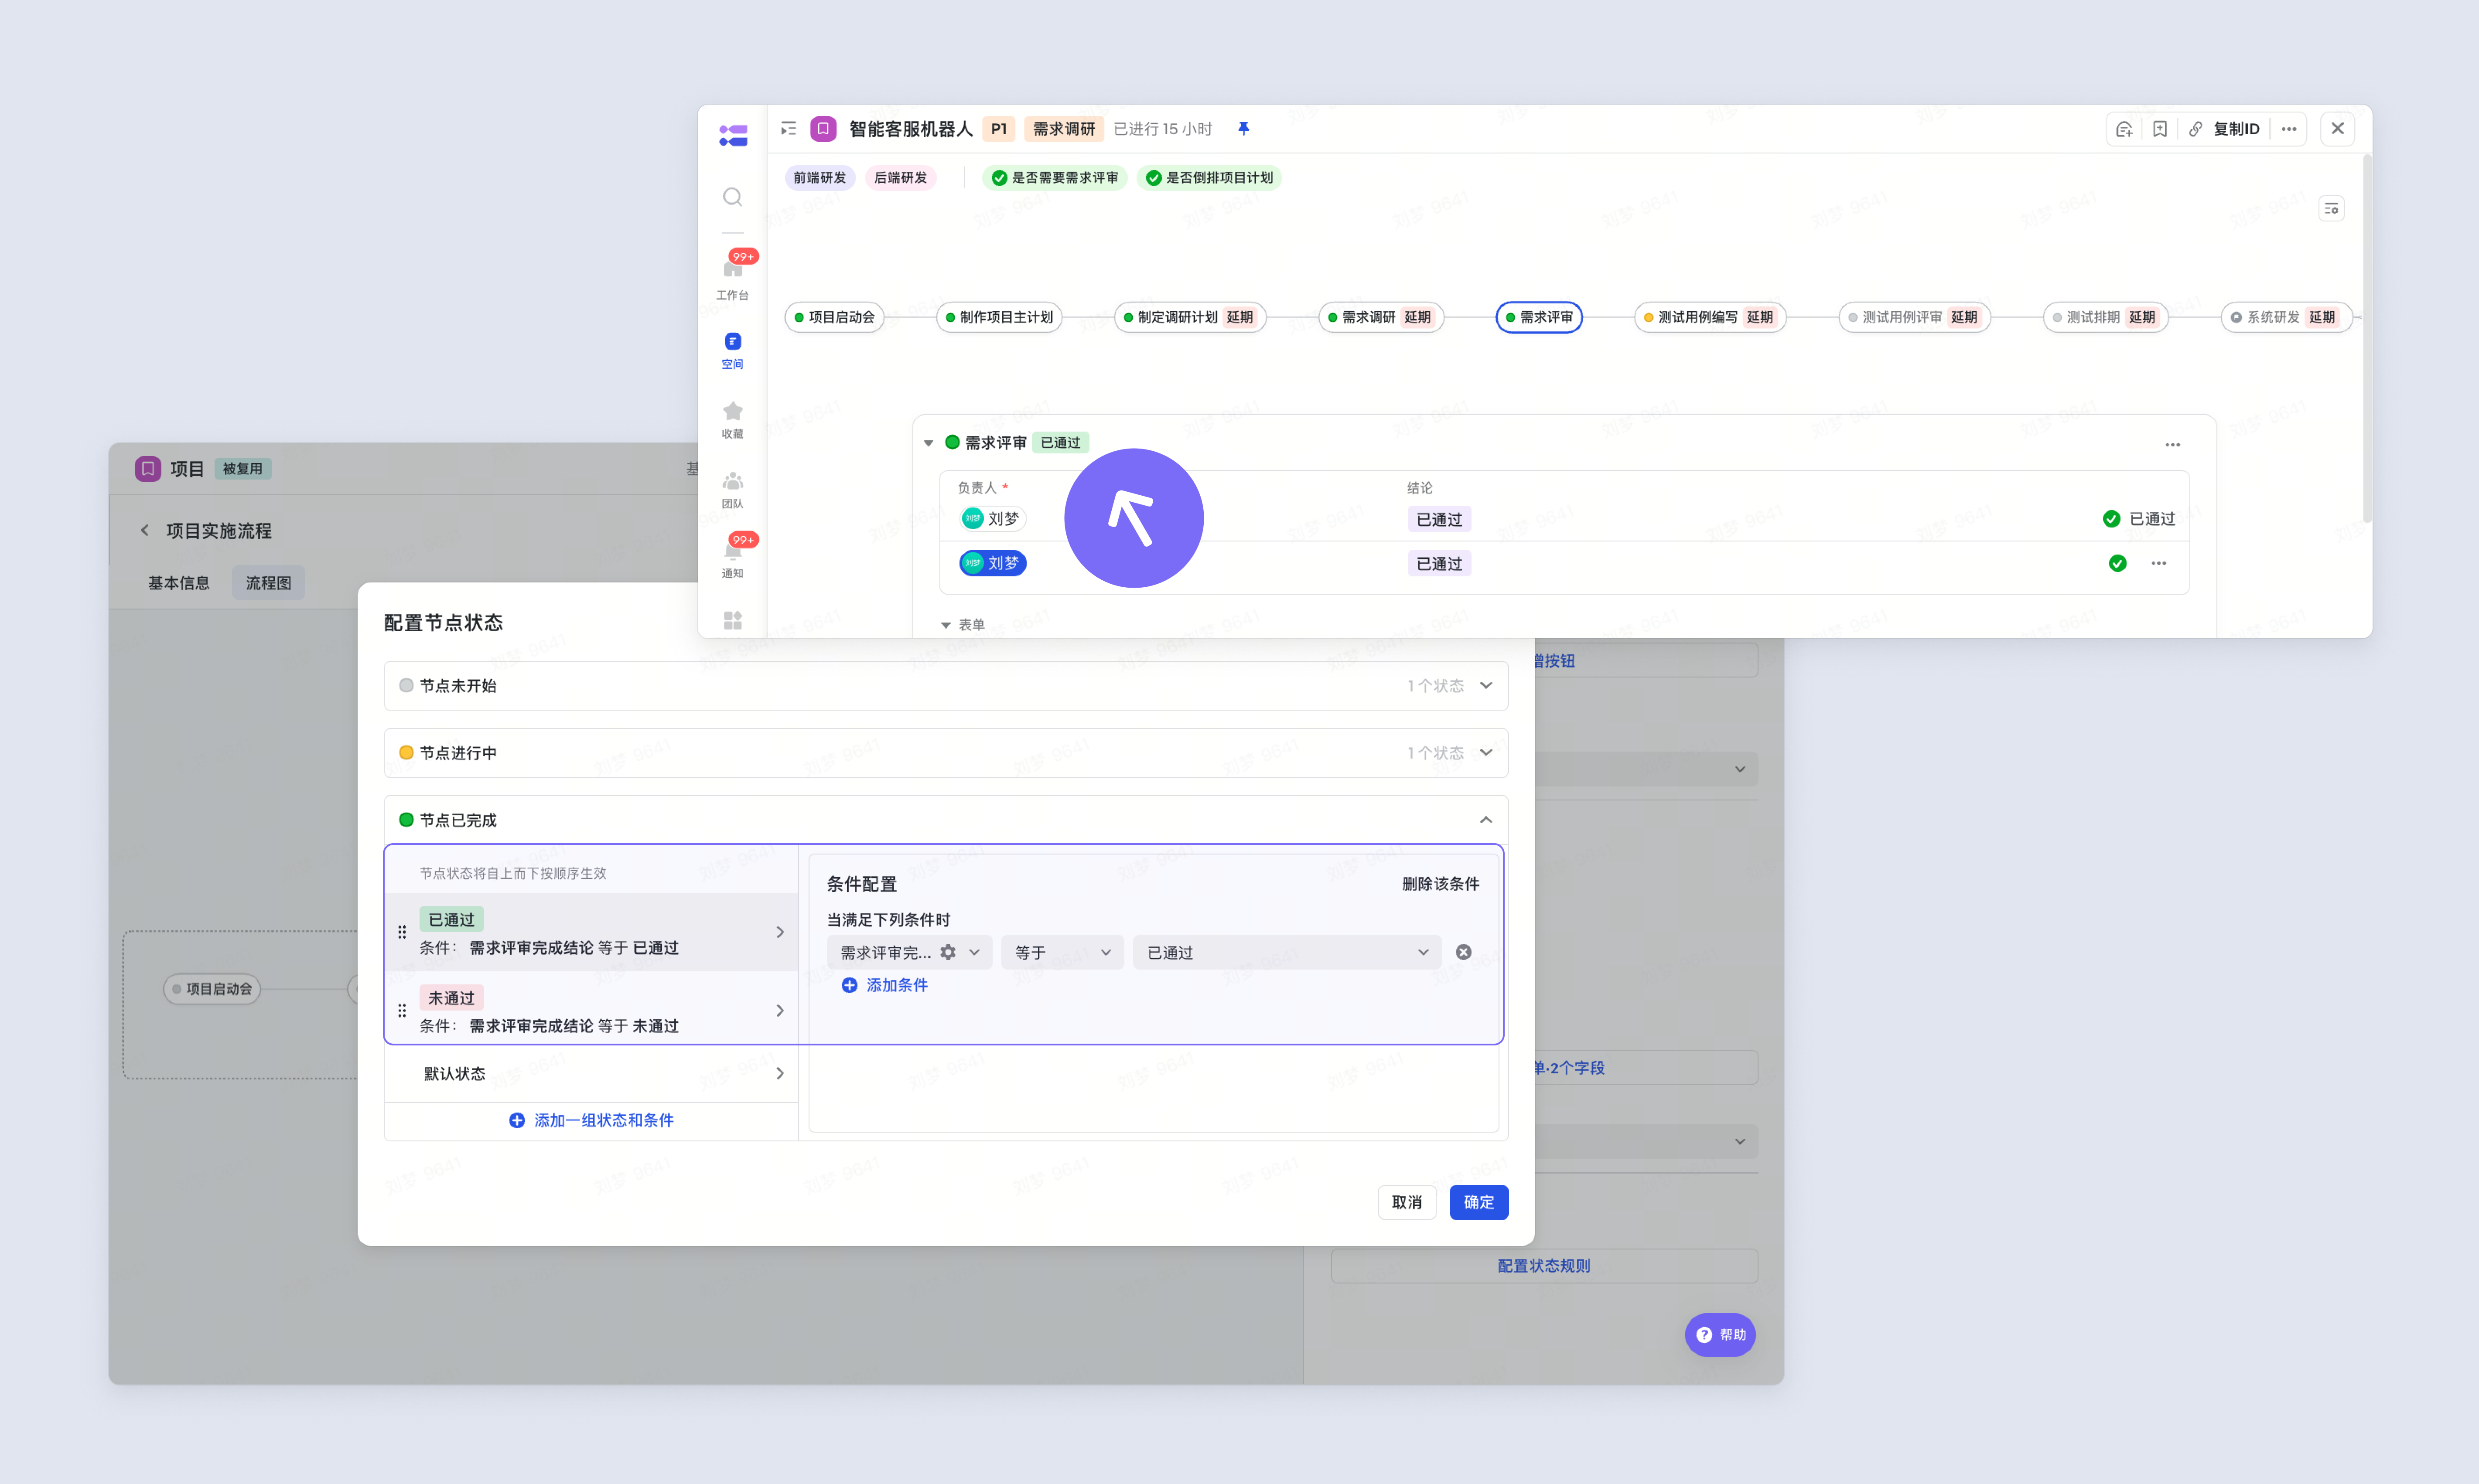The width and height of the screenshot is (2479, 1484).
Task: Click 添加一组状态和条件 link
Action: pos(591,1121)
